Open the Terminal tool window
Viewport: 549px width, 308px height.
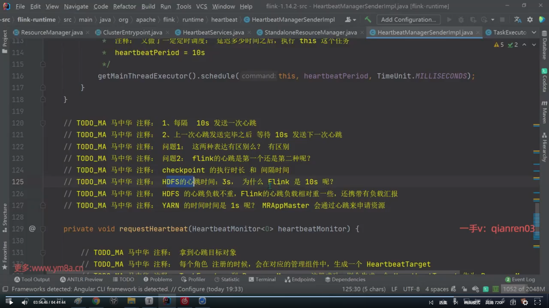point(262,279)
